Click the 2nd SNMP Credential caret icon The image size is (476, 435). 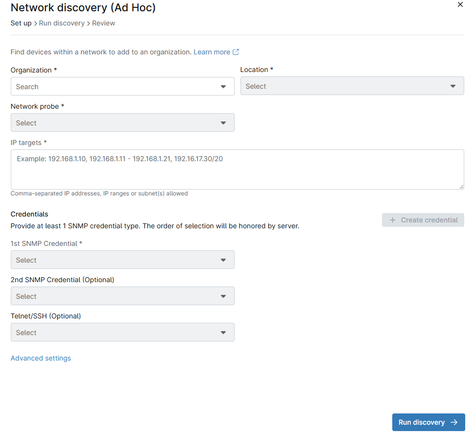223,296
